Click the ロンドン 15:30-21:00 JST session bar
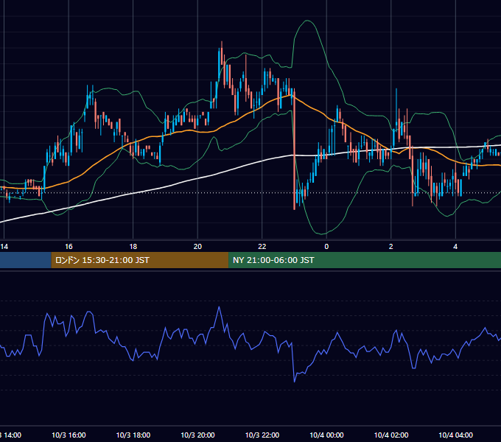Viewport: 501px width, 442px height. click(x=140, y=260)
